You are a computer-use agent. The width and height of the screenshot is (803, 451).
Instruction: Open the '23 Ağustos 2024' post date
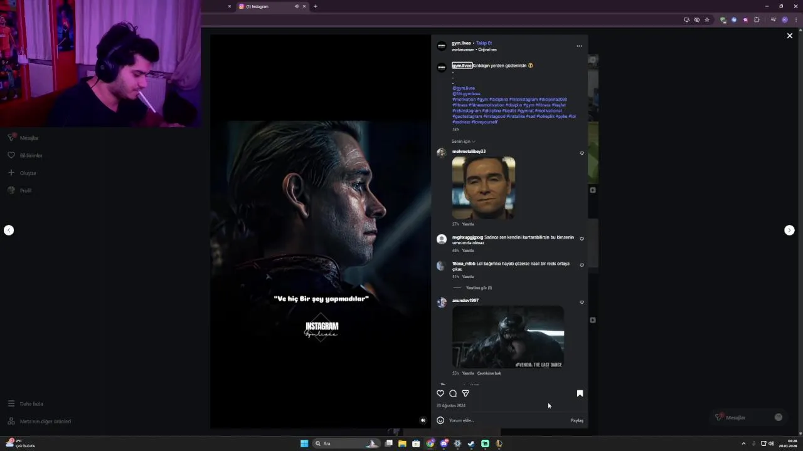pos(451,406)
